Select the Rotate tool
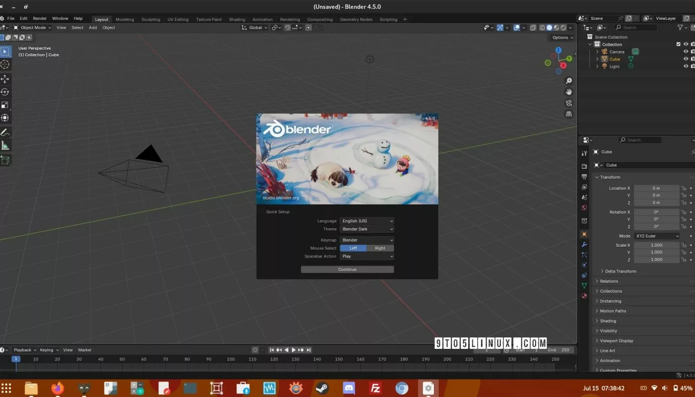 pos(5,92)
